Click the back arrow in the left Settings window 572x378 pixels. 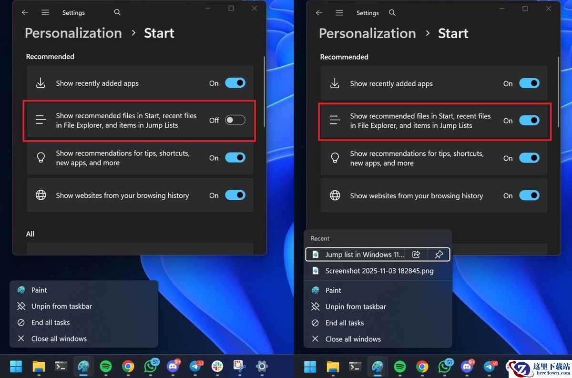pyautogui.click(x=25, y=13)
